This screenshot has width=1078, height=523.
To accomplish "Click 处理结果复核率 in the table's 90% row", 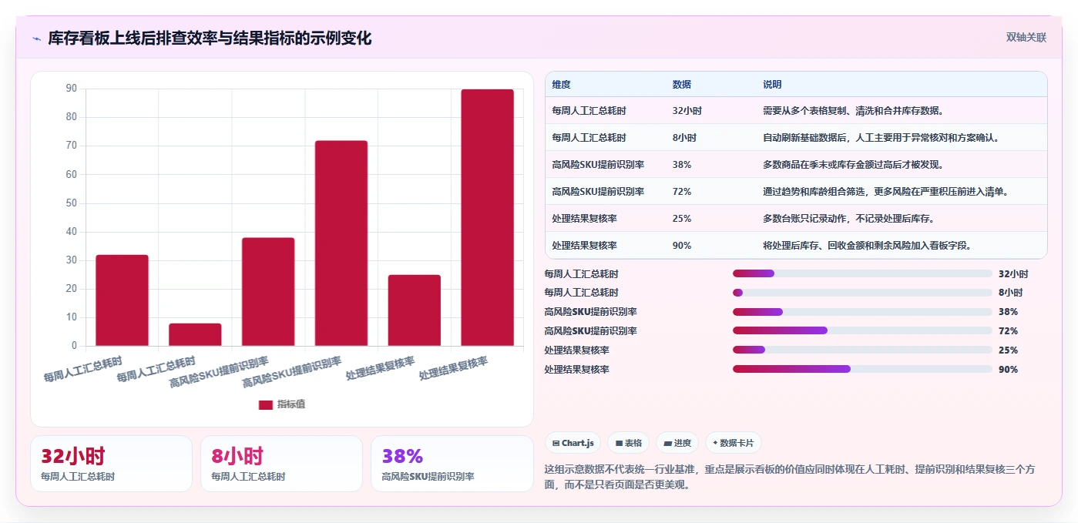I will [584, 246].
